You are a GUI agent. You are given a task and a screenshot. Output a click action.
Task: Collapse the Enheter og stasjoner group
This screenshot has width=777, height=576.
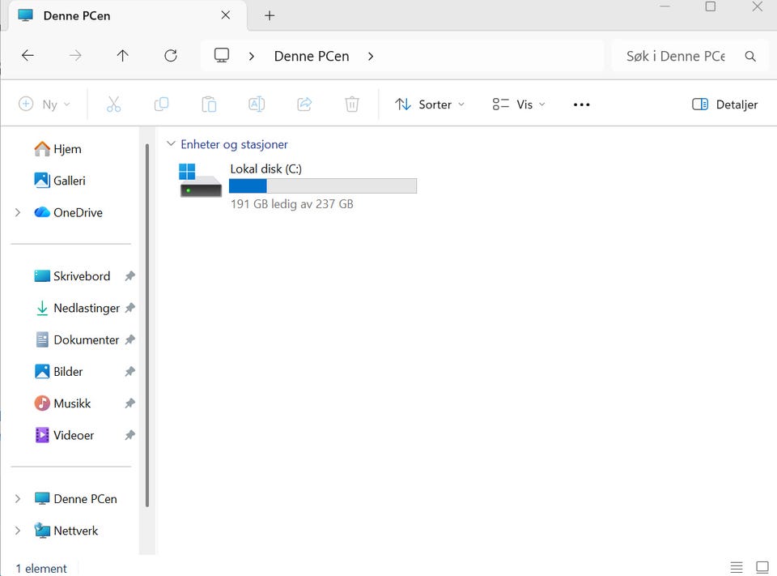click(x=170, y=144)
